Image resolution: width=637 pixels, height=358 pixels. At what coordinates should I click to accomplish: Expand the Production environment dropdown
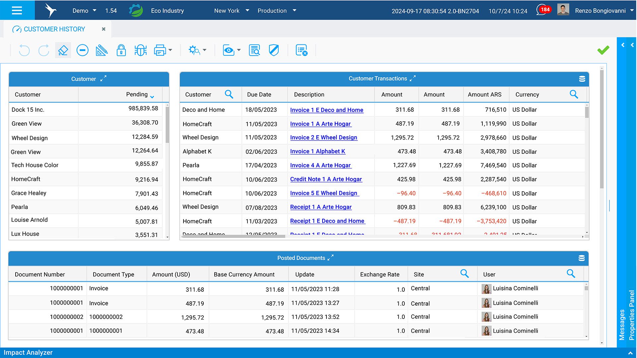click(294, 11)
